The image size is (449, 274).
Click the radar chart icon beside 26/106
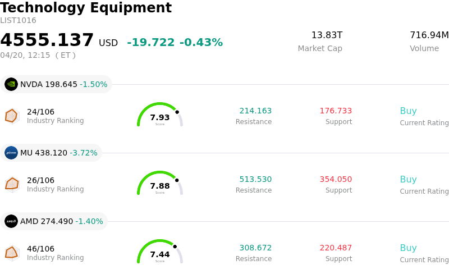12,184
